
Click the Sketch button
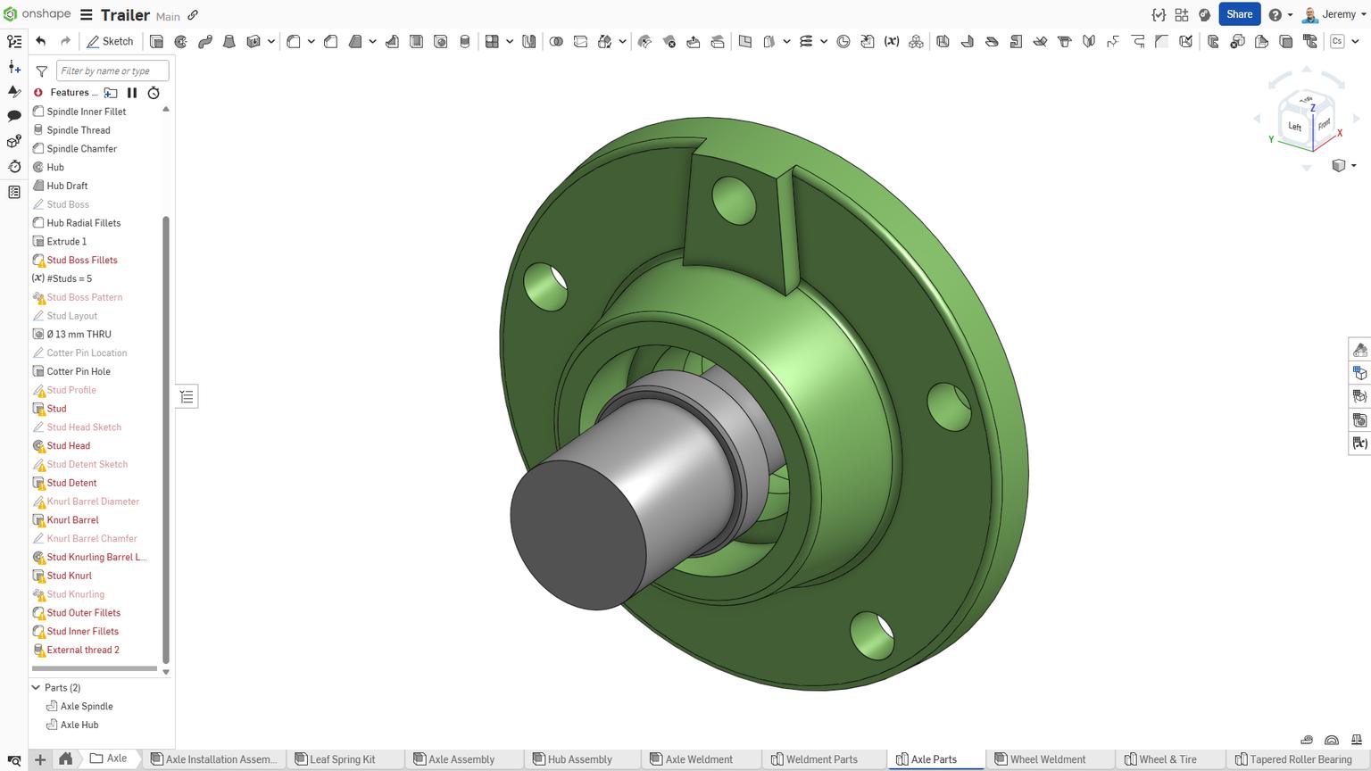coord(111,41)
